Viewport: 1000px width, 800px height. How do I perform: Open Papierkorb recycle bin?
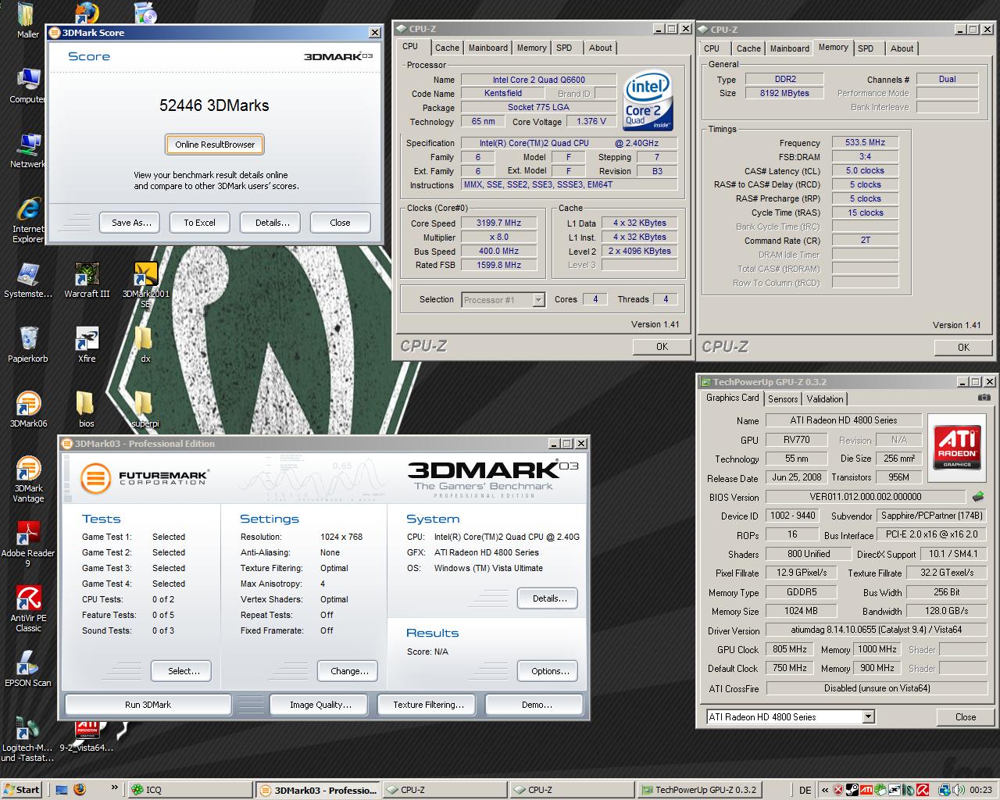click(x=28, y=345)
